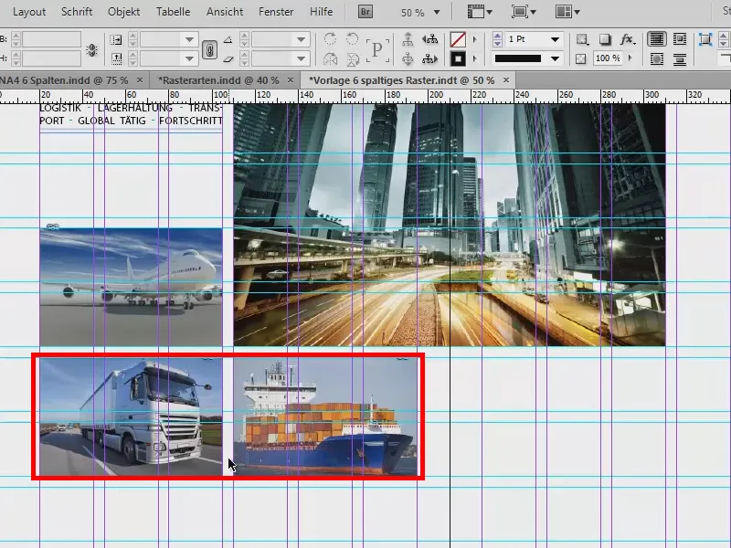
Task: Close the NA4 6 Spalten.indd tab
Action: [140, 80]
